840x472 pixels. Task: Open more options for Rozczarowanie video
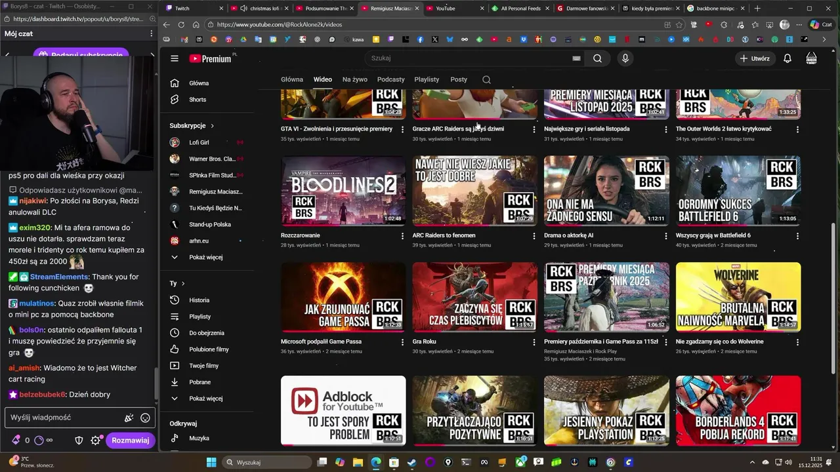tap(402, 236)
